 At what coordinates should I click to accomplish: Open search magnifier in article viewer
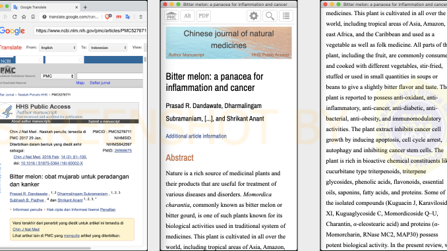270,16
